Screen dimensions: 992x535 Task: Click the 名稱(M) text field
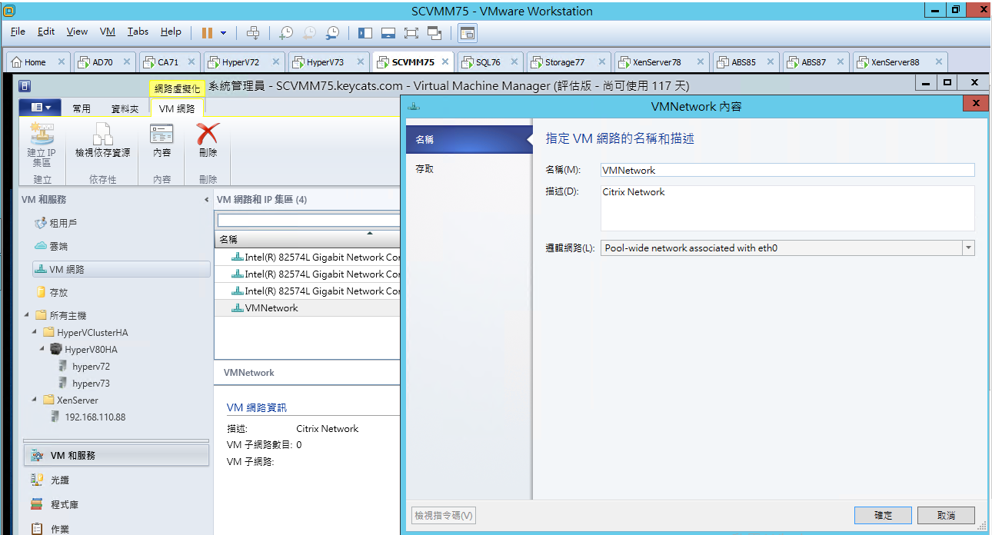coord(787,171)
